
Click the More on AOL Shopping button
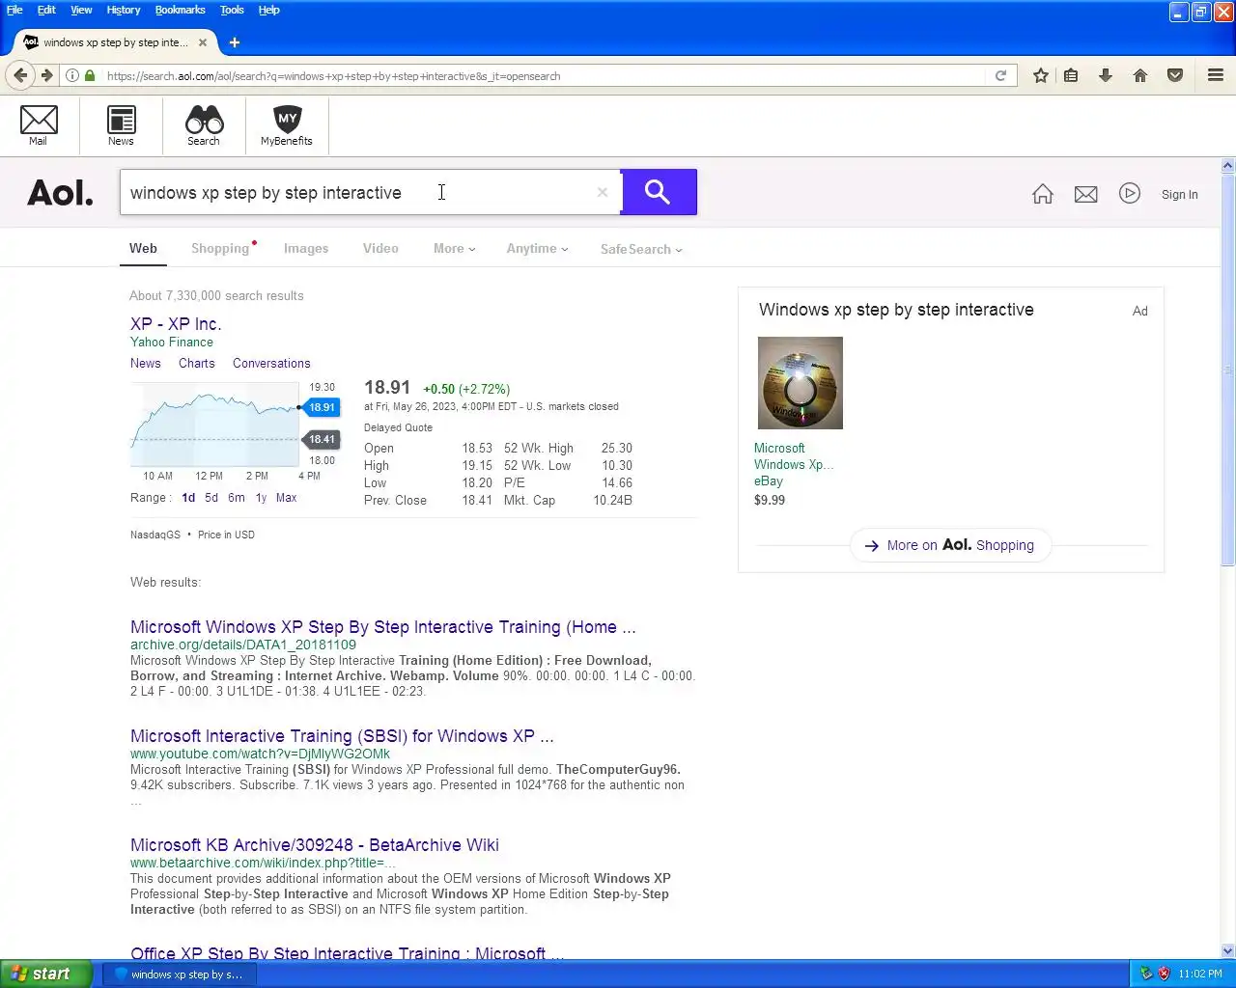click(x=950, y=545)
